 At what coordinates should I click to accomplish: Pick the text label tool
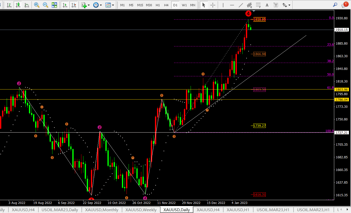276,5
